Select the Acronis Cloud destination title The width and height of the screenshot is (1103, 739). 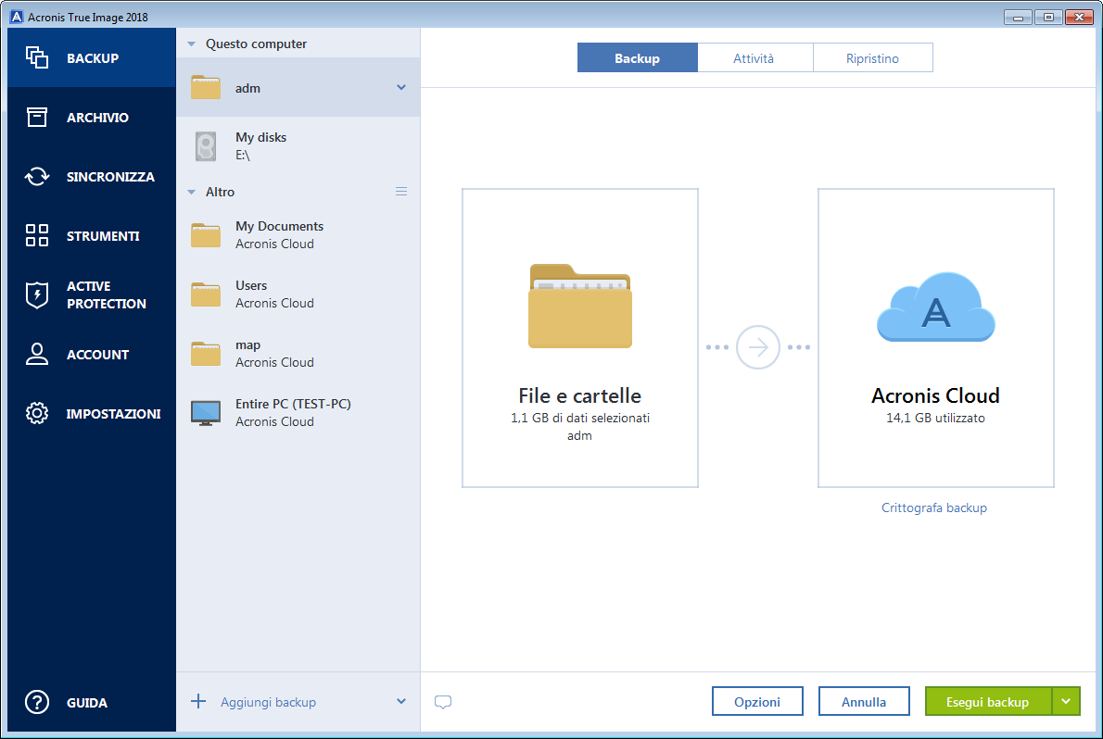pyautogui.click(x=935, y=395)
